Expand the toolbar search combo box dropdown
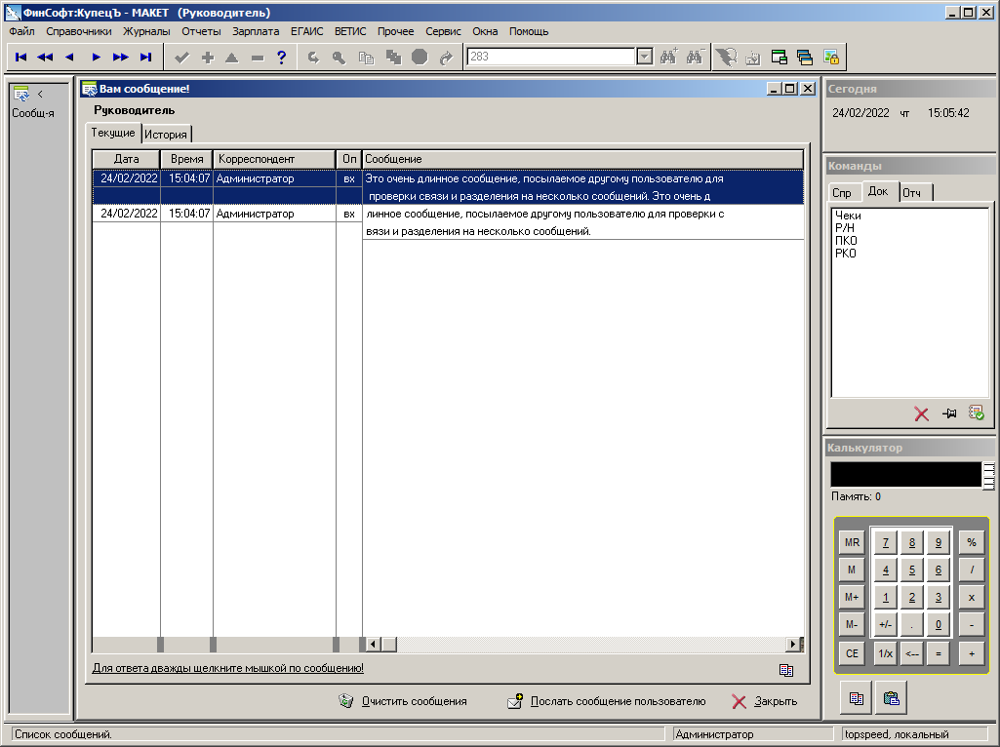 point(644,58)
